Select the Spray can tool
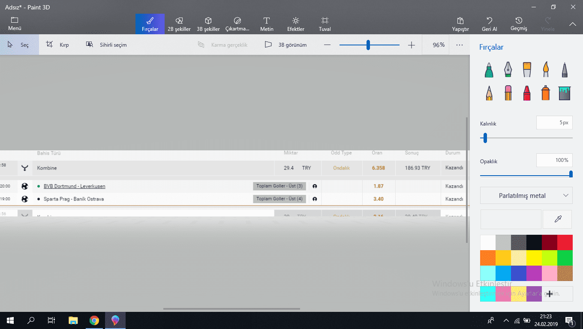 [545, 93]
